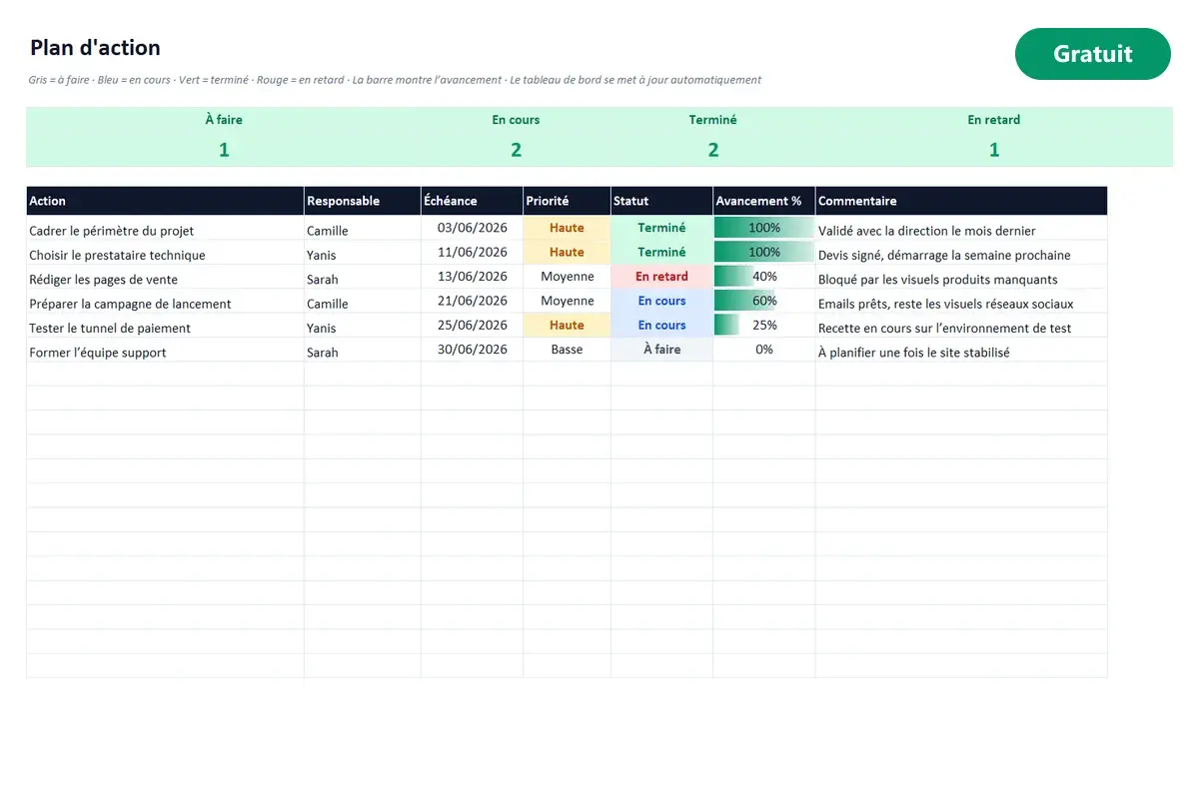1199x799 pixels.
Task: Select cell 'Choisir le prestataire technique'
Action: tap(165, 253)
